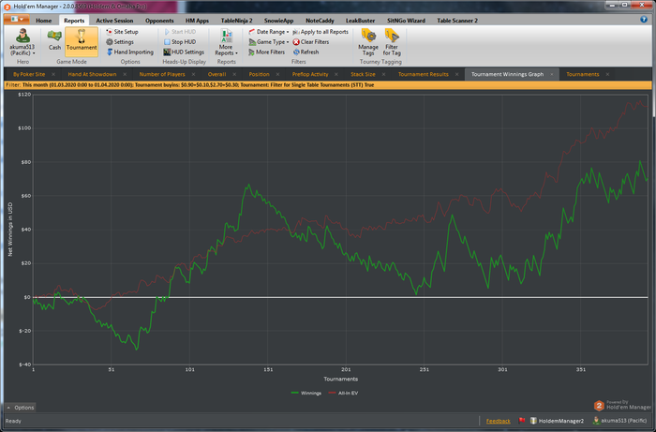This screenshot has width=656, height=432.
Task: Clear all active filters
Action: [311, 42]
